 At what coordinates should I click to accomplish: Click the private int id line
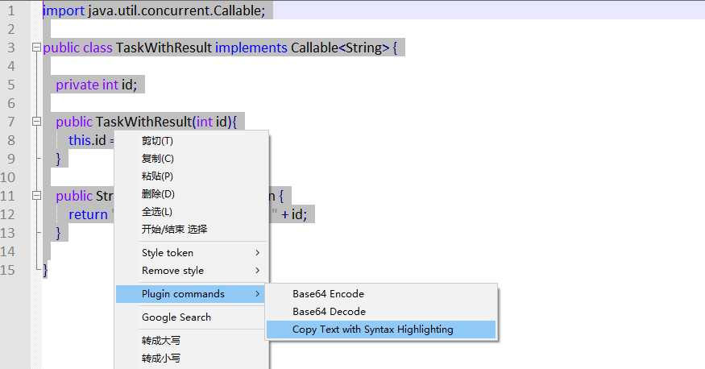tap(100, 85)
